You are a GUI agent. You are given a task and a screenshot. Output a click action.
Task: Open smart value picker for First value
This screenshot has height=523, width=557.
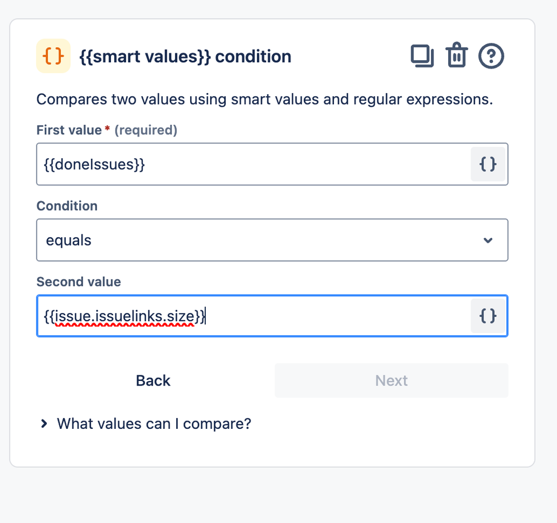[x=488, y=164]
